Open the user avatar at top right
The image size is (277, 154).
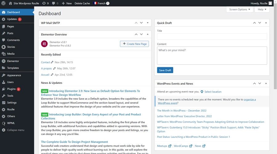tap(270, 3)
